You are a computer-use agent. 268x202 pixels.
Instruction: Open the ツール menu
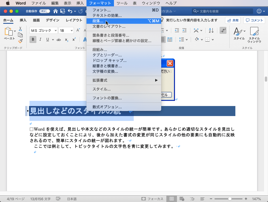coord(122,3)
